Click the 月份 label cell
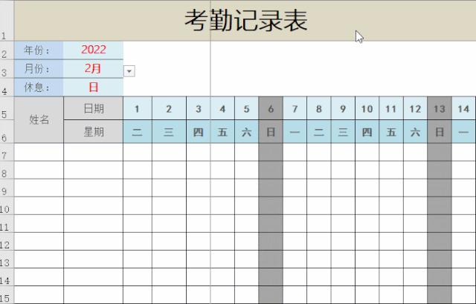 (39, 69)
